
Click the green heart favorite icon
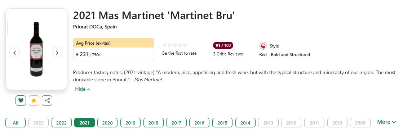[x=21, y=100]
